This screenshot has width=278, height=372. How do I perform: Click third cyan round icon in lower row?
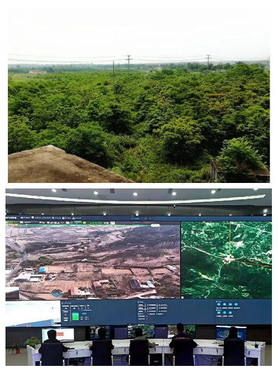pos(230,313)
